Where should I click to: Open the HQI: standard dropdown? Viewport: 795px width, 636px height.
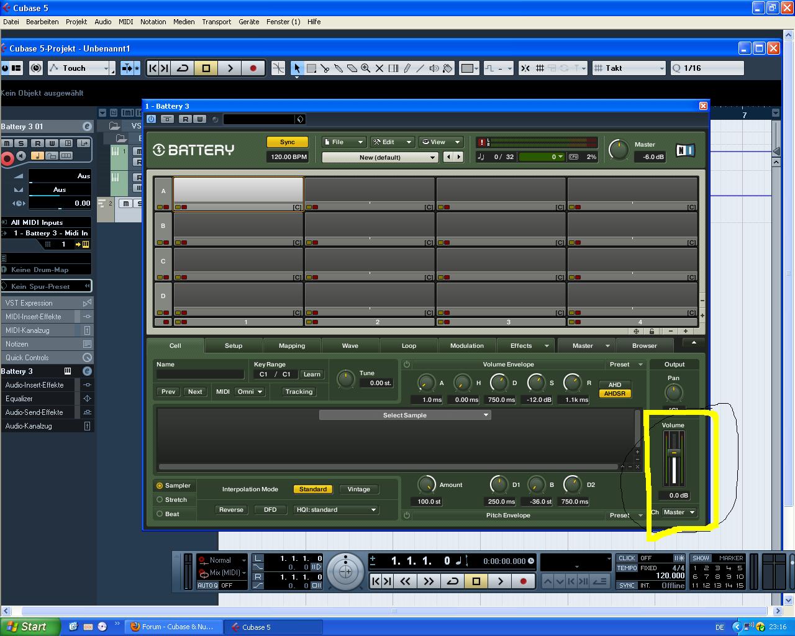[x=336, y=510]
